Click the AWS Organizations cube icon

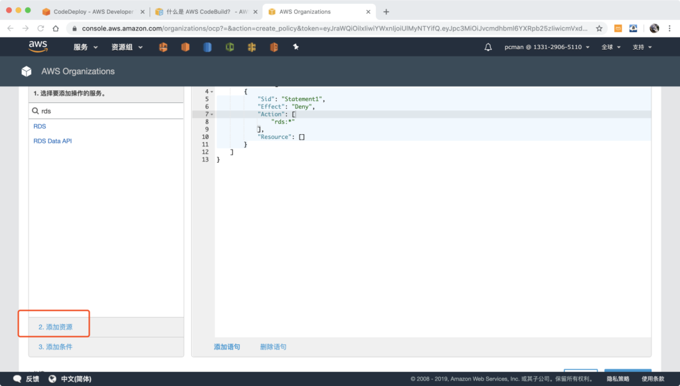(27, 71)
